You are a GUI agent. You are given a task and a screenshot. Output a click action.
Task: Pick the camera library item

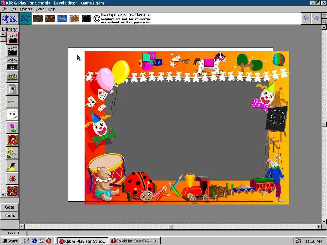[12, 89]
